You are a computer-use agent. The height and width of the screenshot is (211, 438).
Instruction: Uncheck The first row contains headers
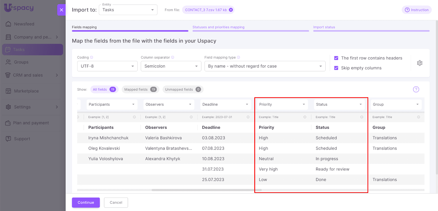[x=336, y=58]
